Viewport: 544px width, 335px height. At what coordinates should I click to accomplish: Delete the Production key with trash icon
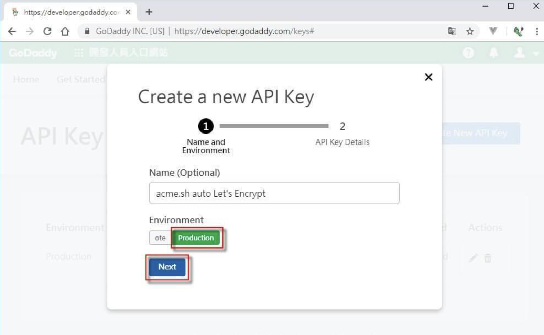488,258
